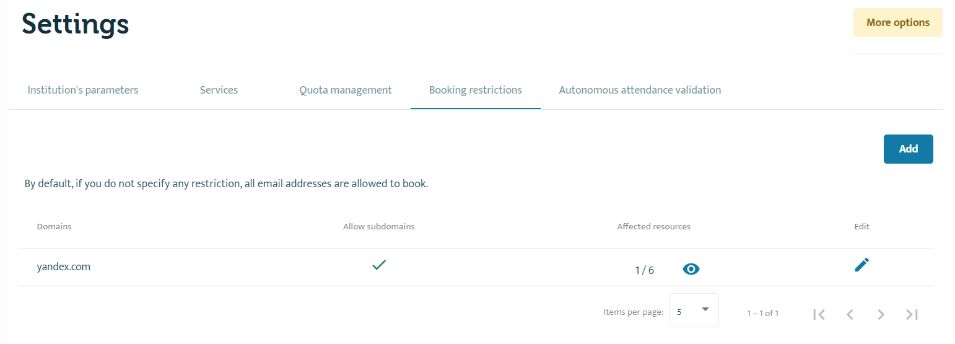Open the Autonomous attendance validation tab
Screen dimensions: 955x344
click(x=640, y=90)
